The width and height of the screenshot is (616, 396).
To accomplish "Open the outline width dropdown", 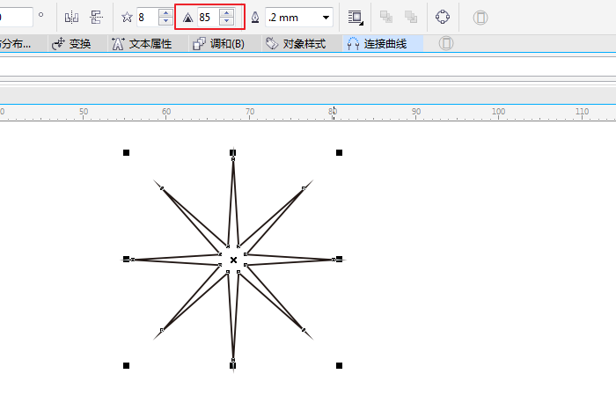I will click(x=326, y=18).
